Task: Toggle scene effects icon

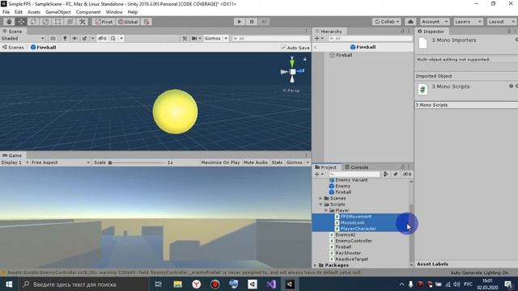Action: coord(84,38)
